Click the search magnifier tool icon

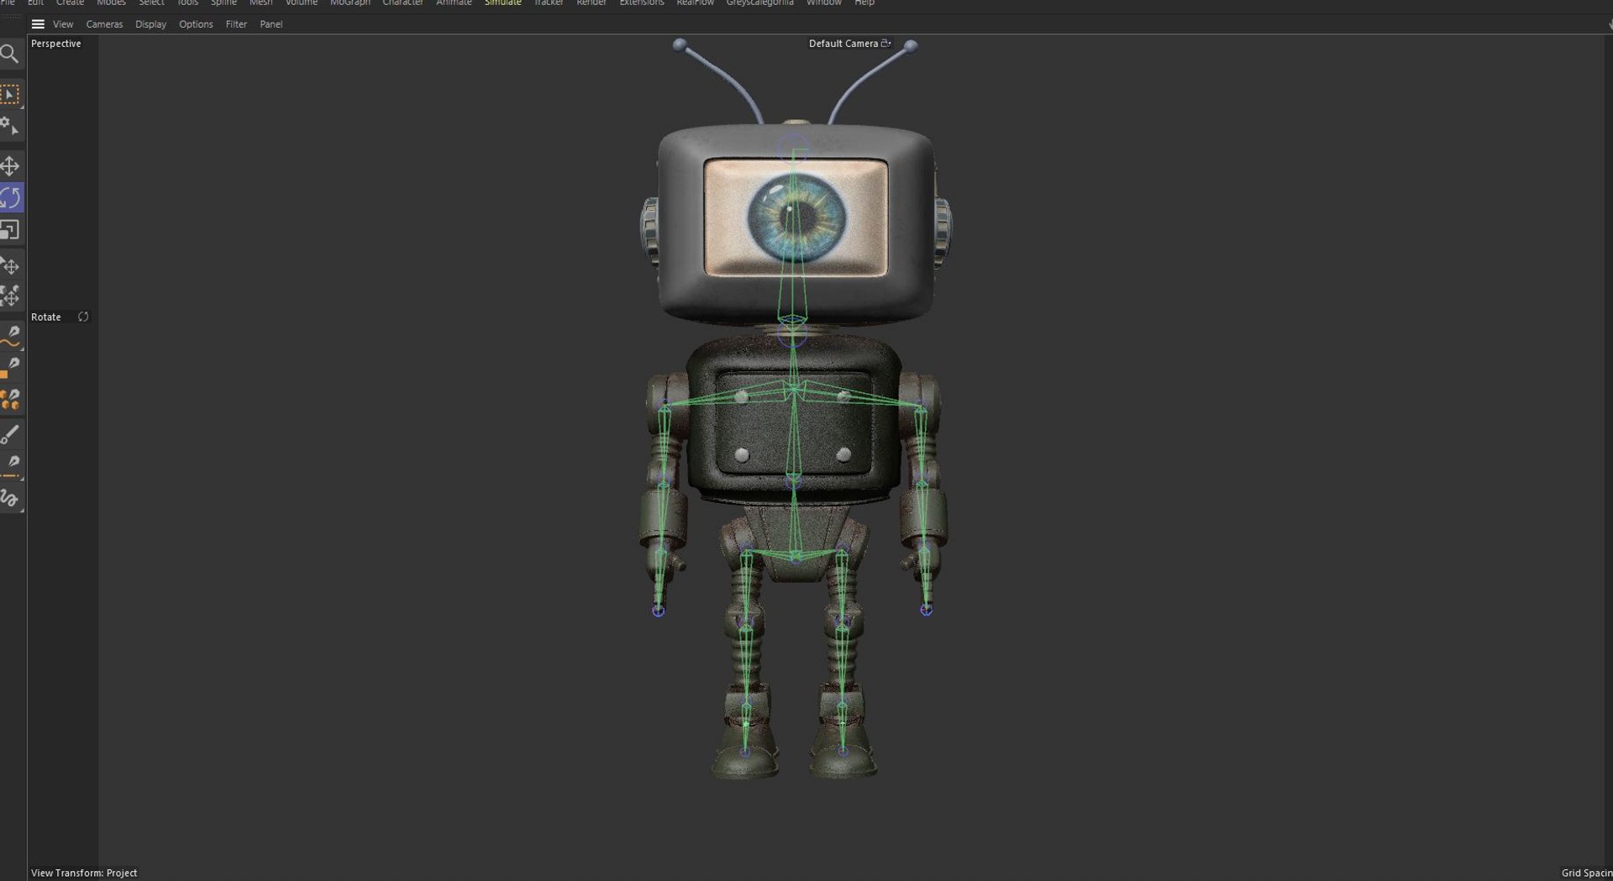tap(9, 55)
